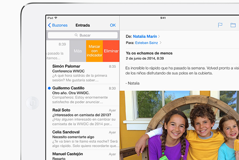The height and width of the screenshot is (160, 239).
Task: Tap OK in the inbox header
Action: (113, 25)
